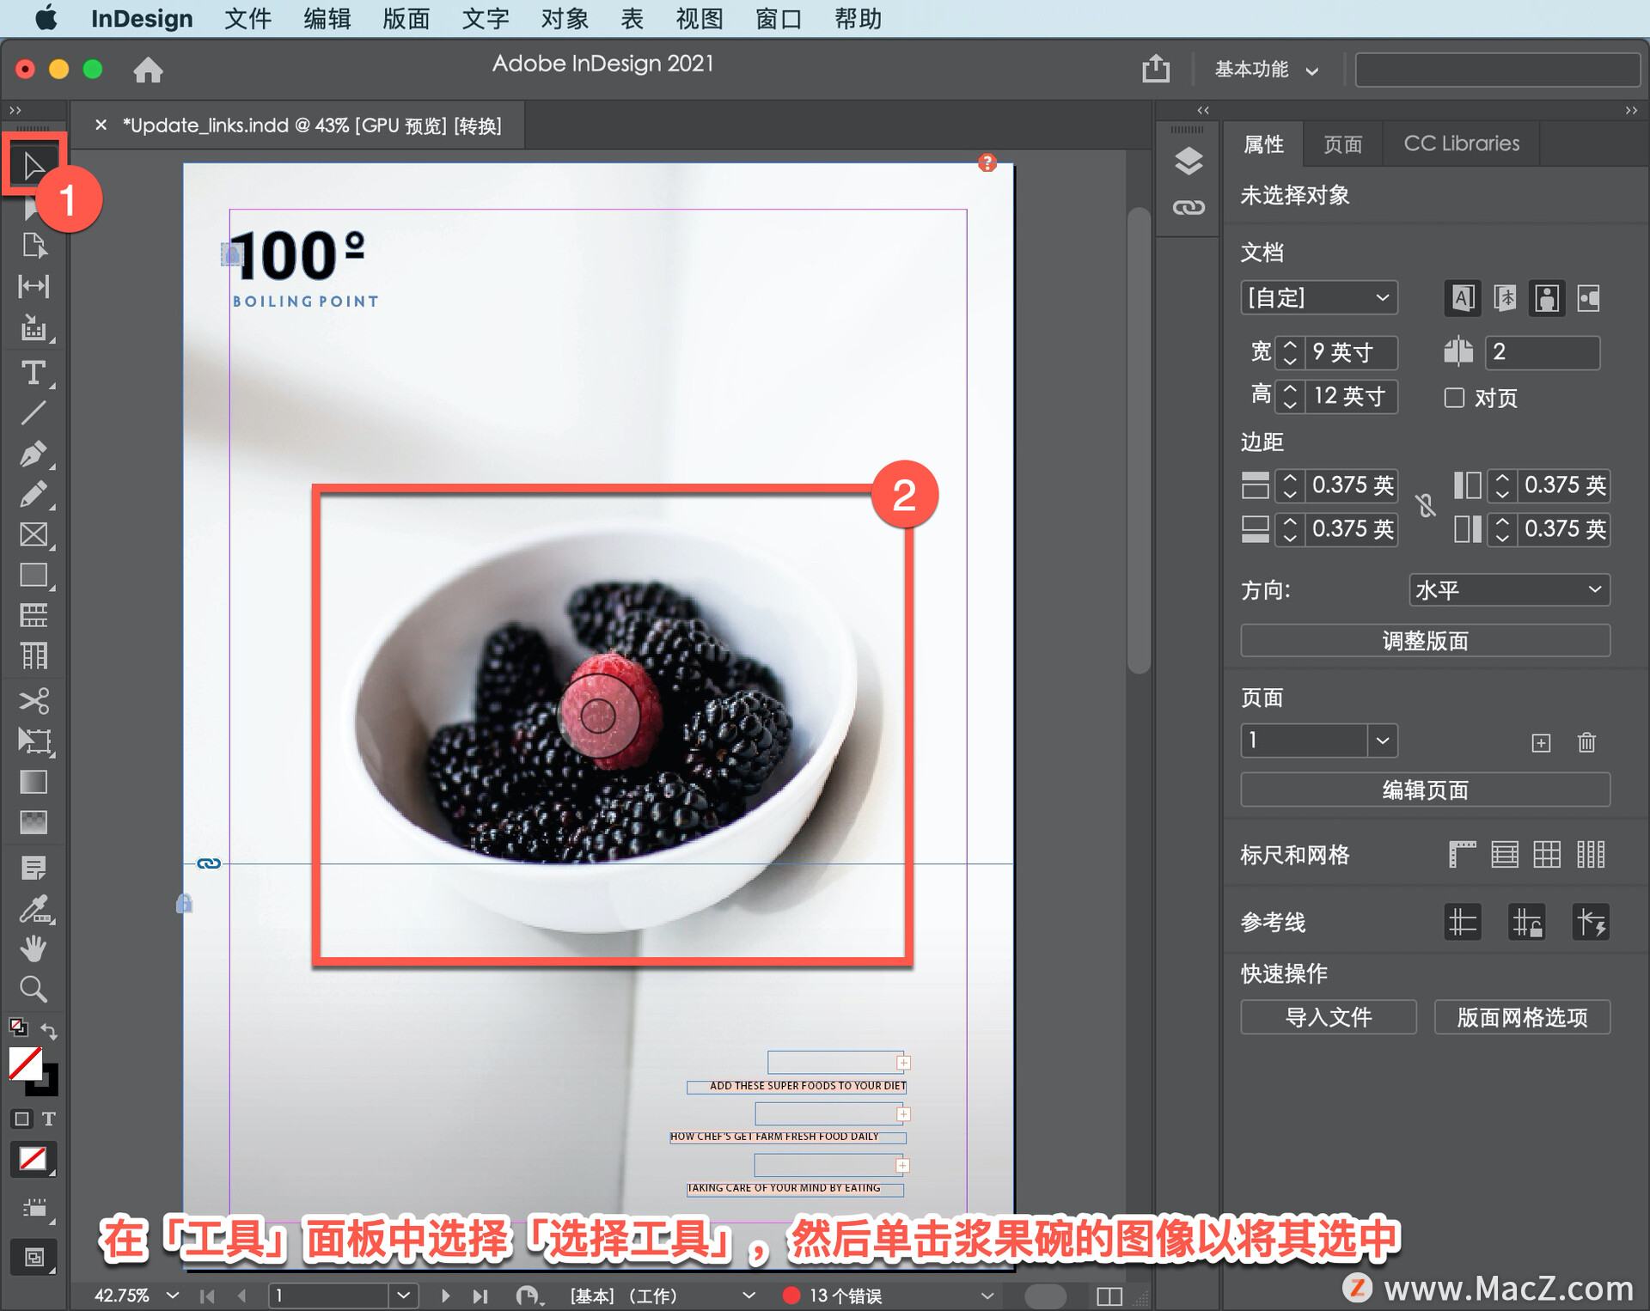Select the Pen tool

[34, 454]
